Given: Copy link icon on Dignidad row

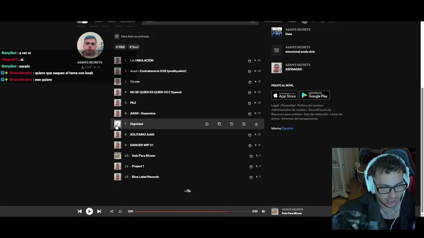Looking at the screenshot, I should pos(219,124).
